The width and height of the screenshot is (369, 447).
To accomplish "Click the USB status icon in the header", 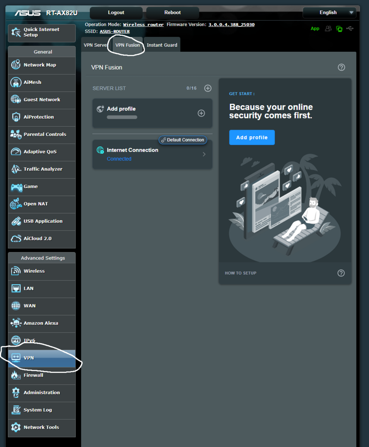I will [x=350, y=29].
